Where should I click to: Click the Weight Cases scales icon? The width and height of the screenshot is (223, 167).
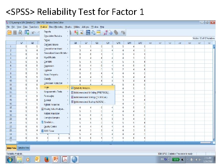(93, 33)
